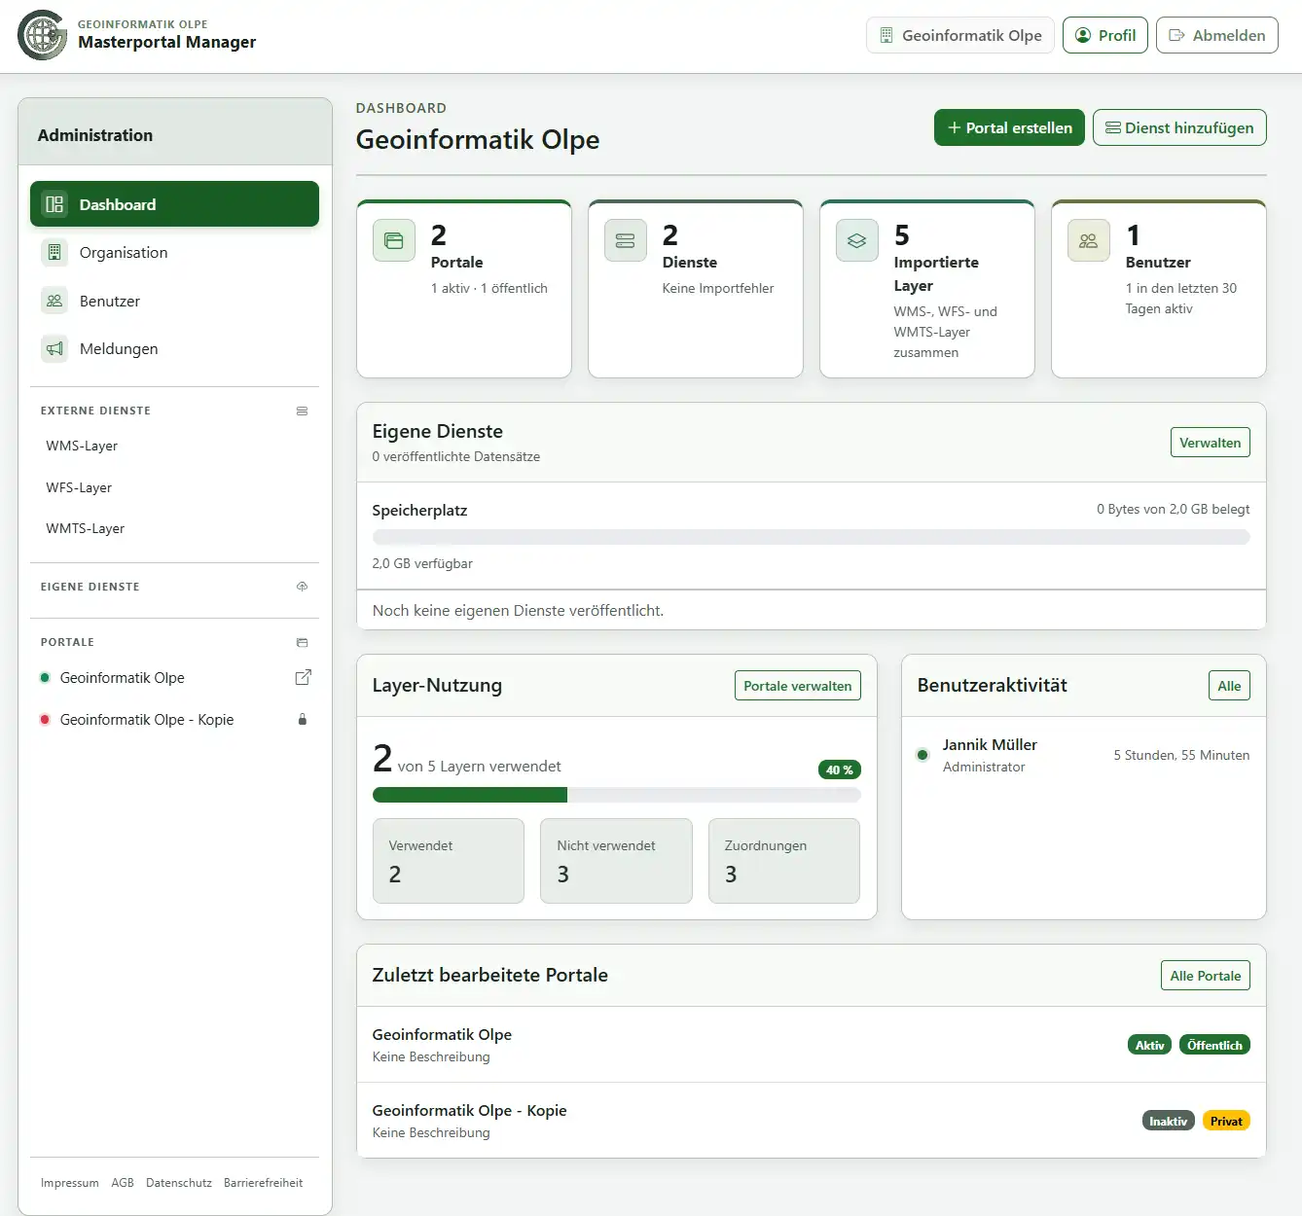Open Geoinformatik Olpe - Kopie in recent portals list

[x=811, y=1121]
